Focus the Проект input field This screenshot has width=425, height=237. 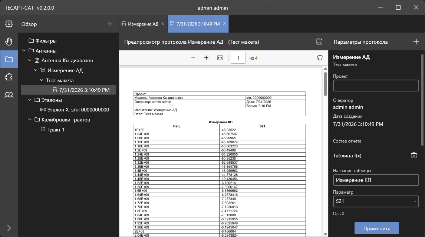[x=376, y=86]
